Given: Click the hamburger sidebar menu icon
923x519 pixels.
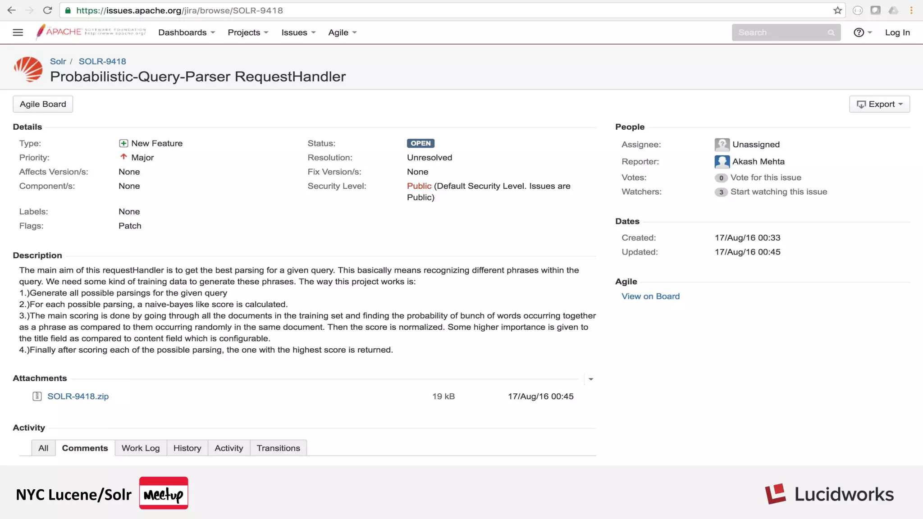Looking at the screenshot, I should click(18, 32).
